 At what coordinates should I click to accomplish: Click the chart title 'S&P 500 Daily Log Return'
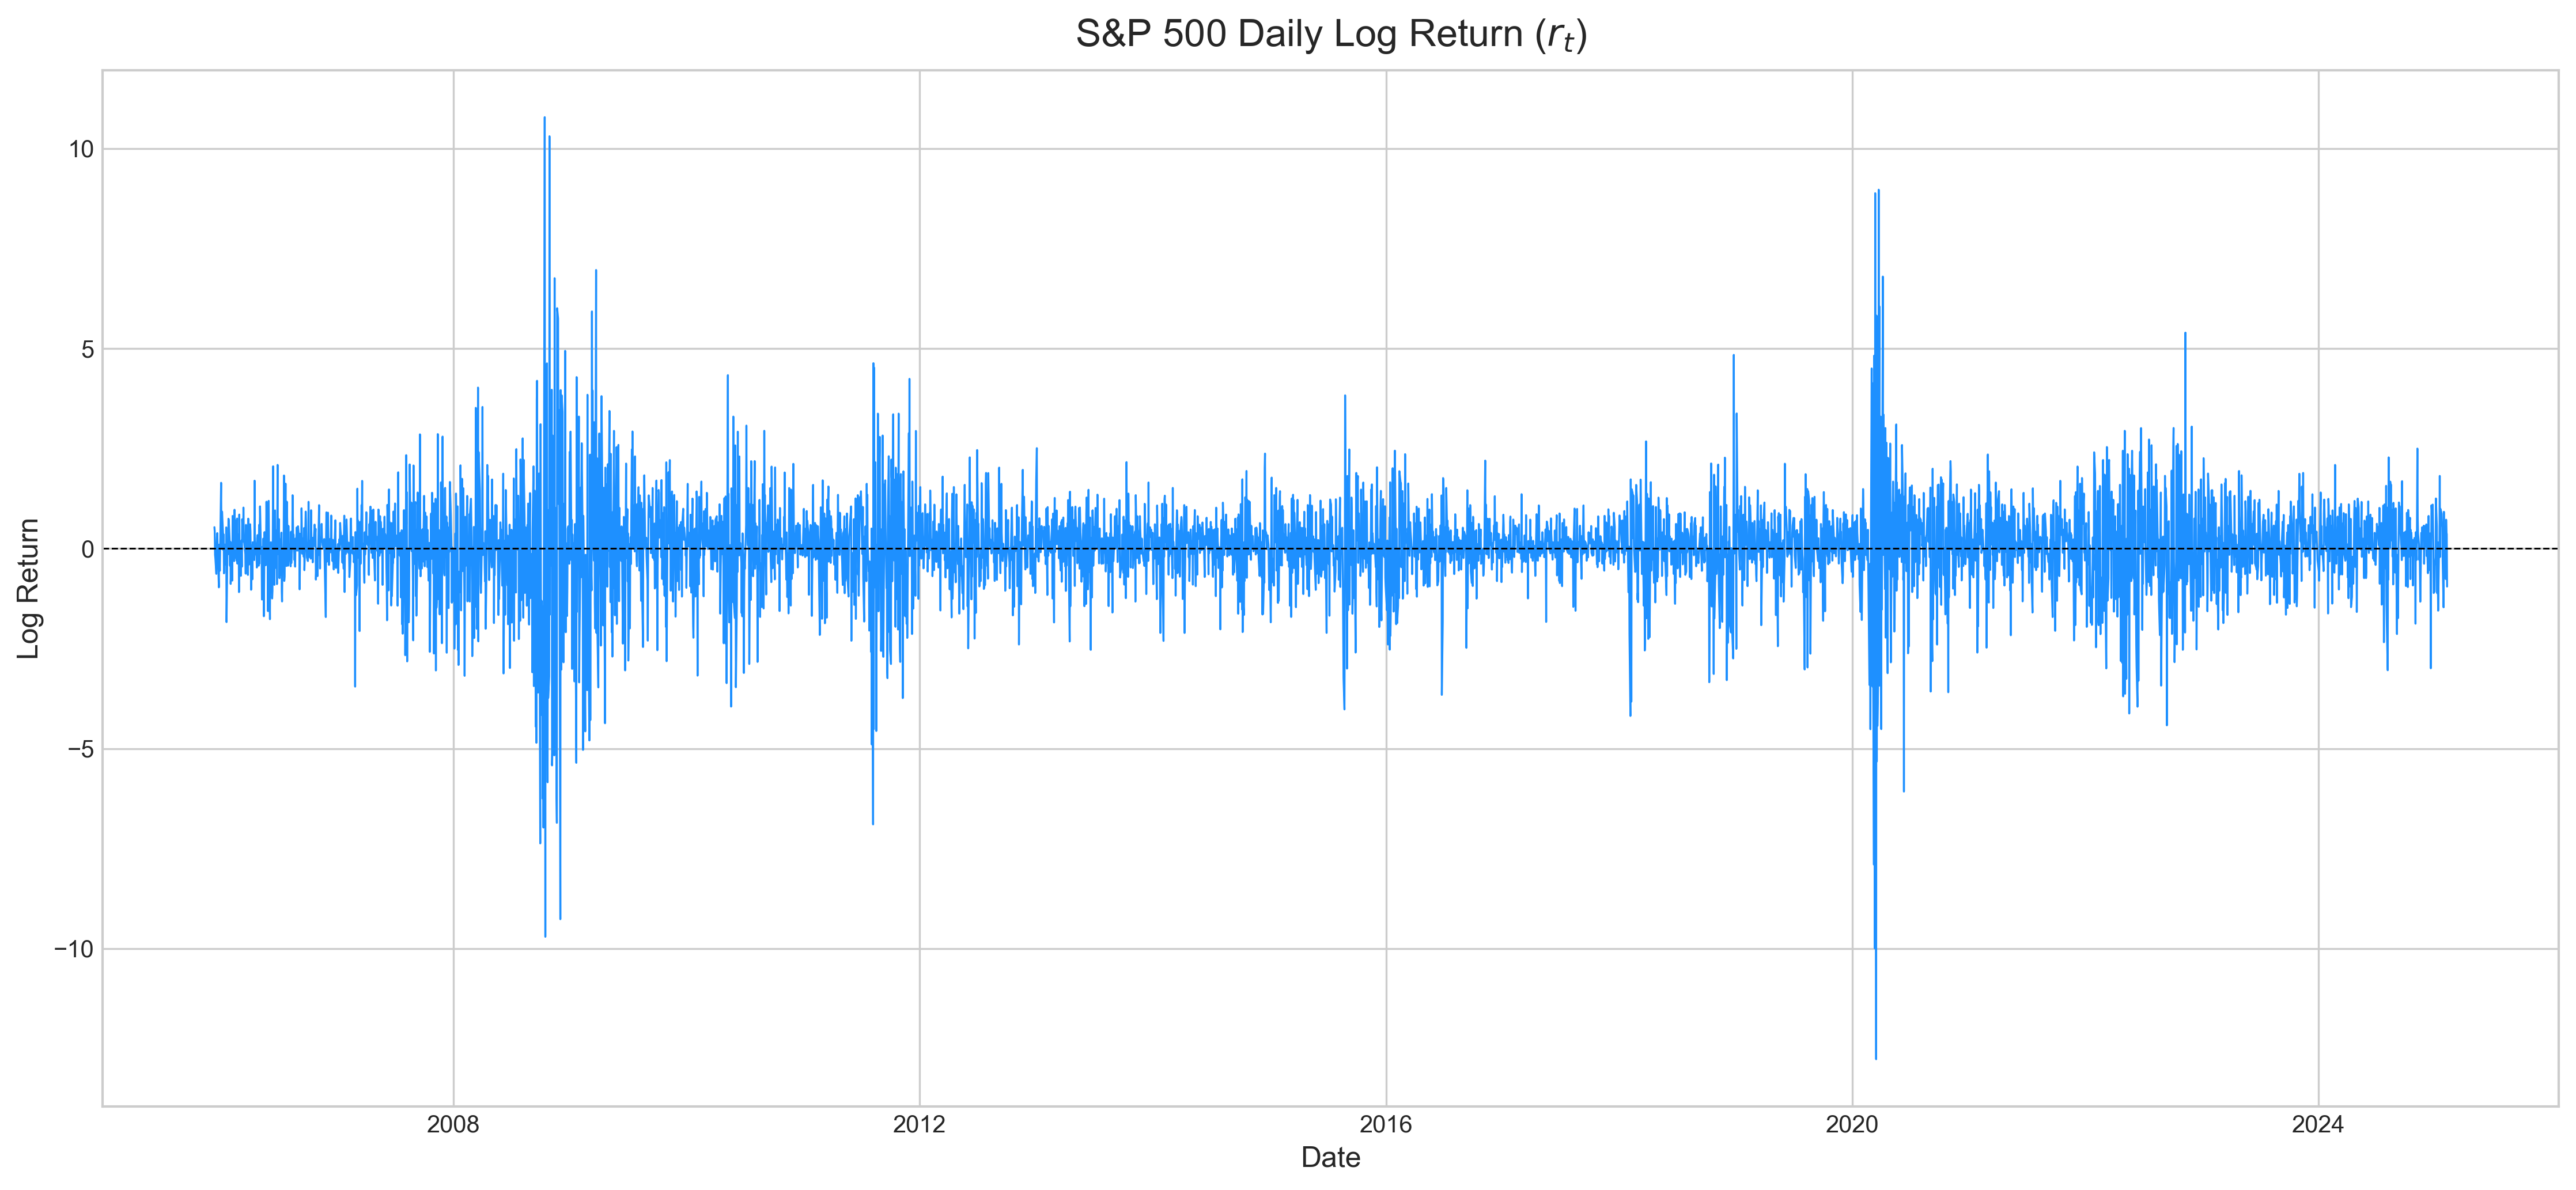click(1330, 35)
